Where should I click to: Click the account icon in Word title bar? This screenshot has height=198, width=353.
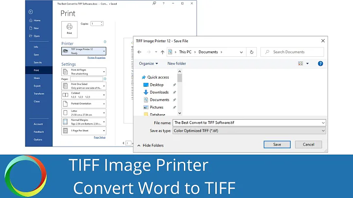154,3
